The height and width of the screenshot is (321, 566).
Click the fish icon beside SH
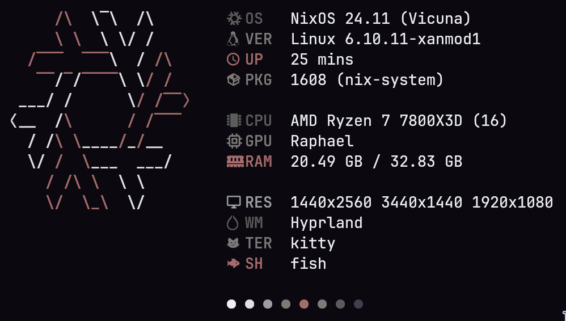click(x=233, y=264)
